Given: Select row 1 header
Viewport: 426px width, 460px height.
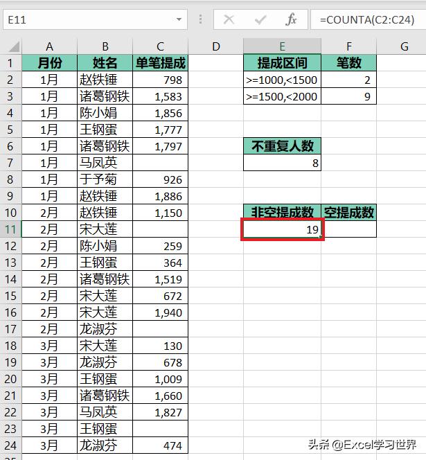Looking at the screenshot, I should pos(10,63).
